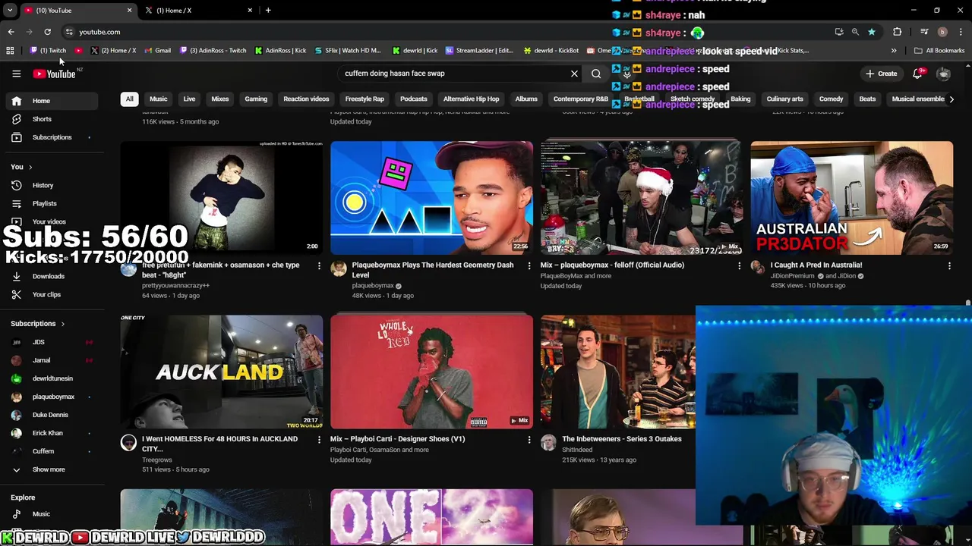
Task: Select the Live filter chip
Action: tap(189, 99)
